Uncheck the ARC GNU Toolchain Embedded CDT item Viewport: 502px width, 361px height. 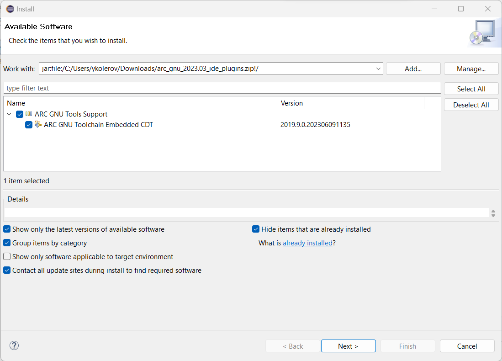[x=29, y=124]
